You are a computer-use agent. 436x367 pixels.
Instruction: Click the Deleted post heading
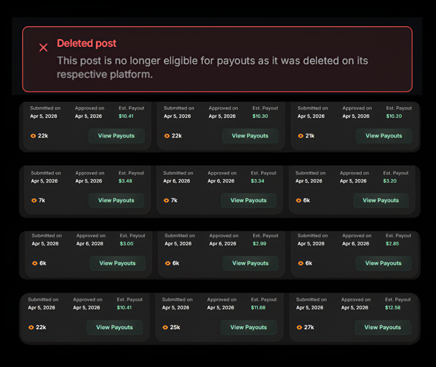86,43
